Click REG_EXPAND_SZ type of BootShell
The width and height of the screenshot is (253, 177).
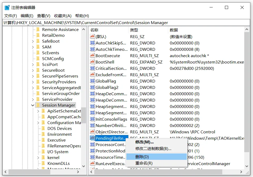146,62
